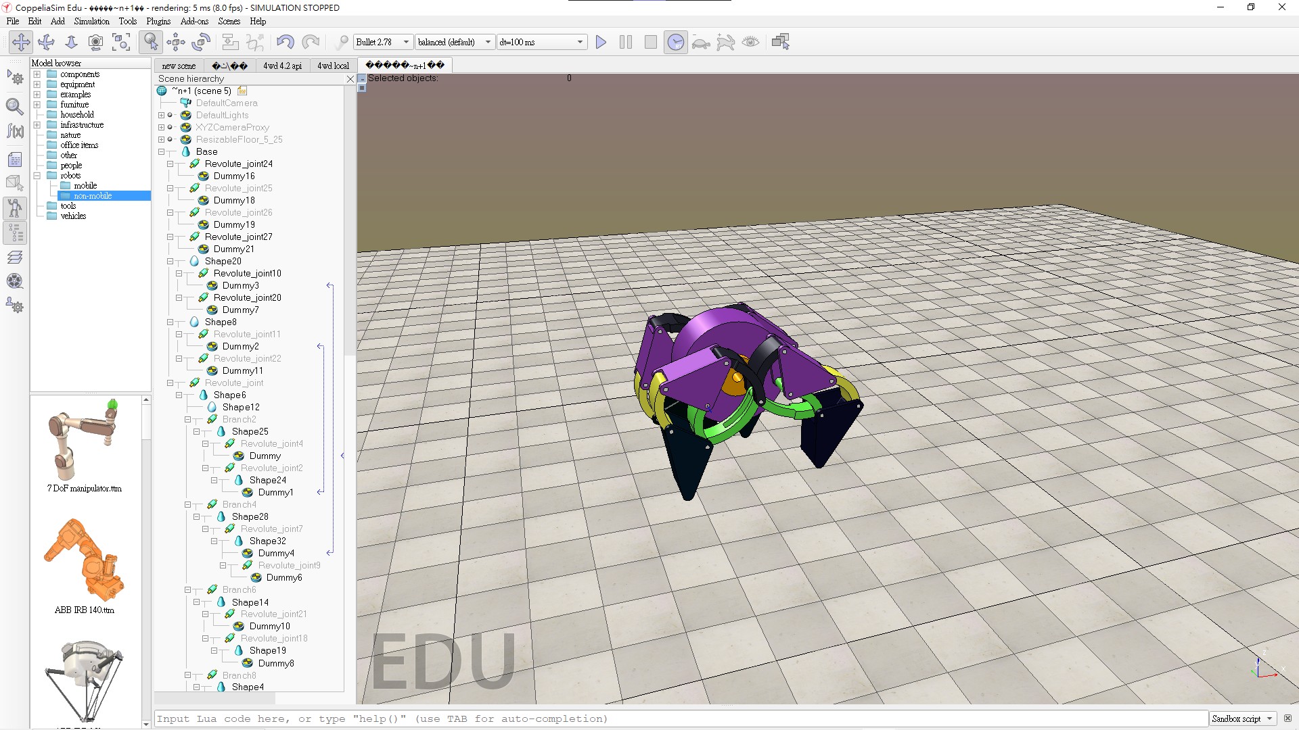Pause the simulation
This screenshot has height=730, width=1299.
[x=626, y=42]
